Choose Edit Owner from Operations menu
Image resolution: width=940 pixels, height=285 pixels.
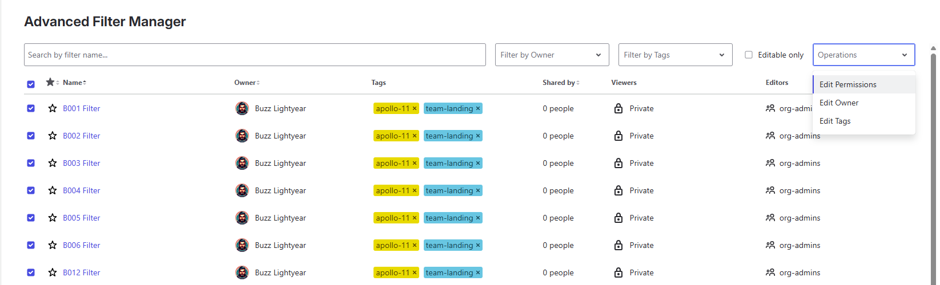click(x=864, y=103)
